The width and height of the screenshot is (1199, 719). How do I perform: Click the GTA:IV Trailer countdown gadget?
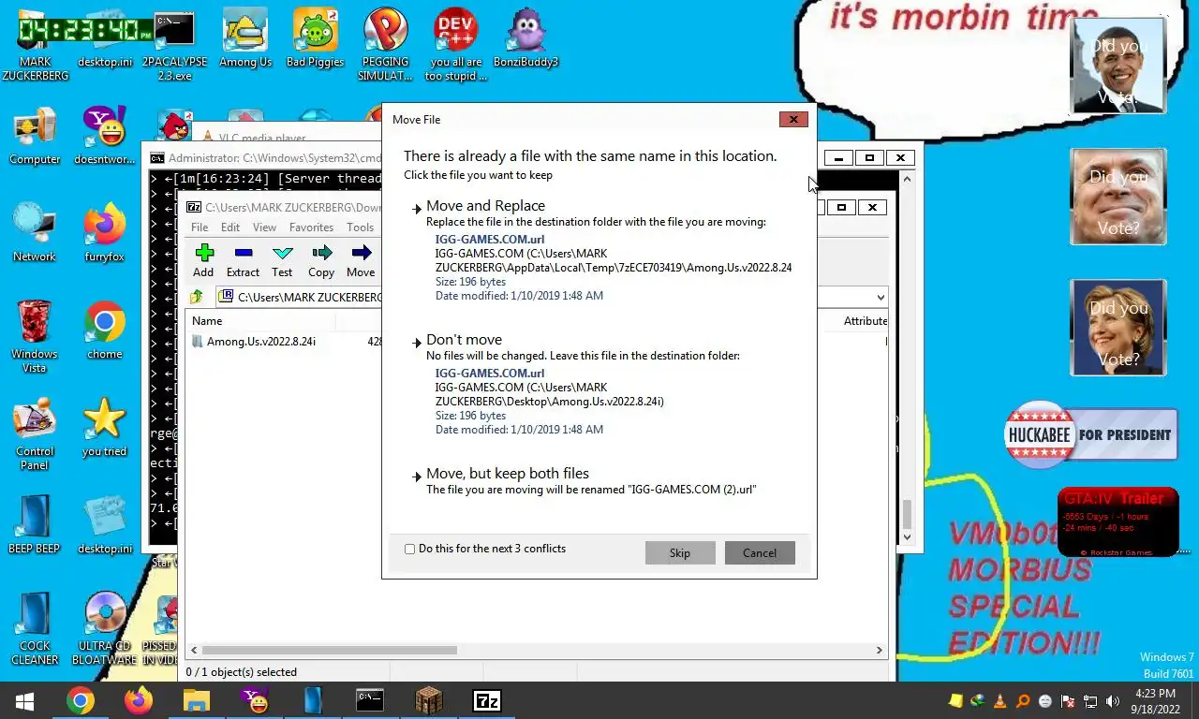(1118, 522)
